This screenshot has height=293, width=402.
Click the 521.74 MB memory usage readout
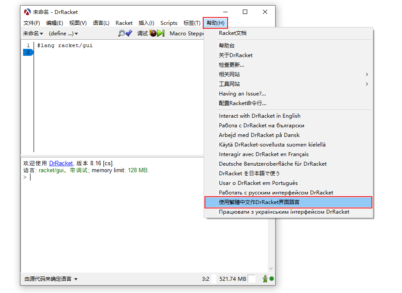(x=232, y=279)
